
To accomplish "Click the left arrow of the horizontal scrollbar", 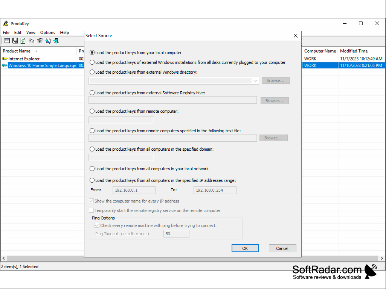I will (3, 258).
